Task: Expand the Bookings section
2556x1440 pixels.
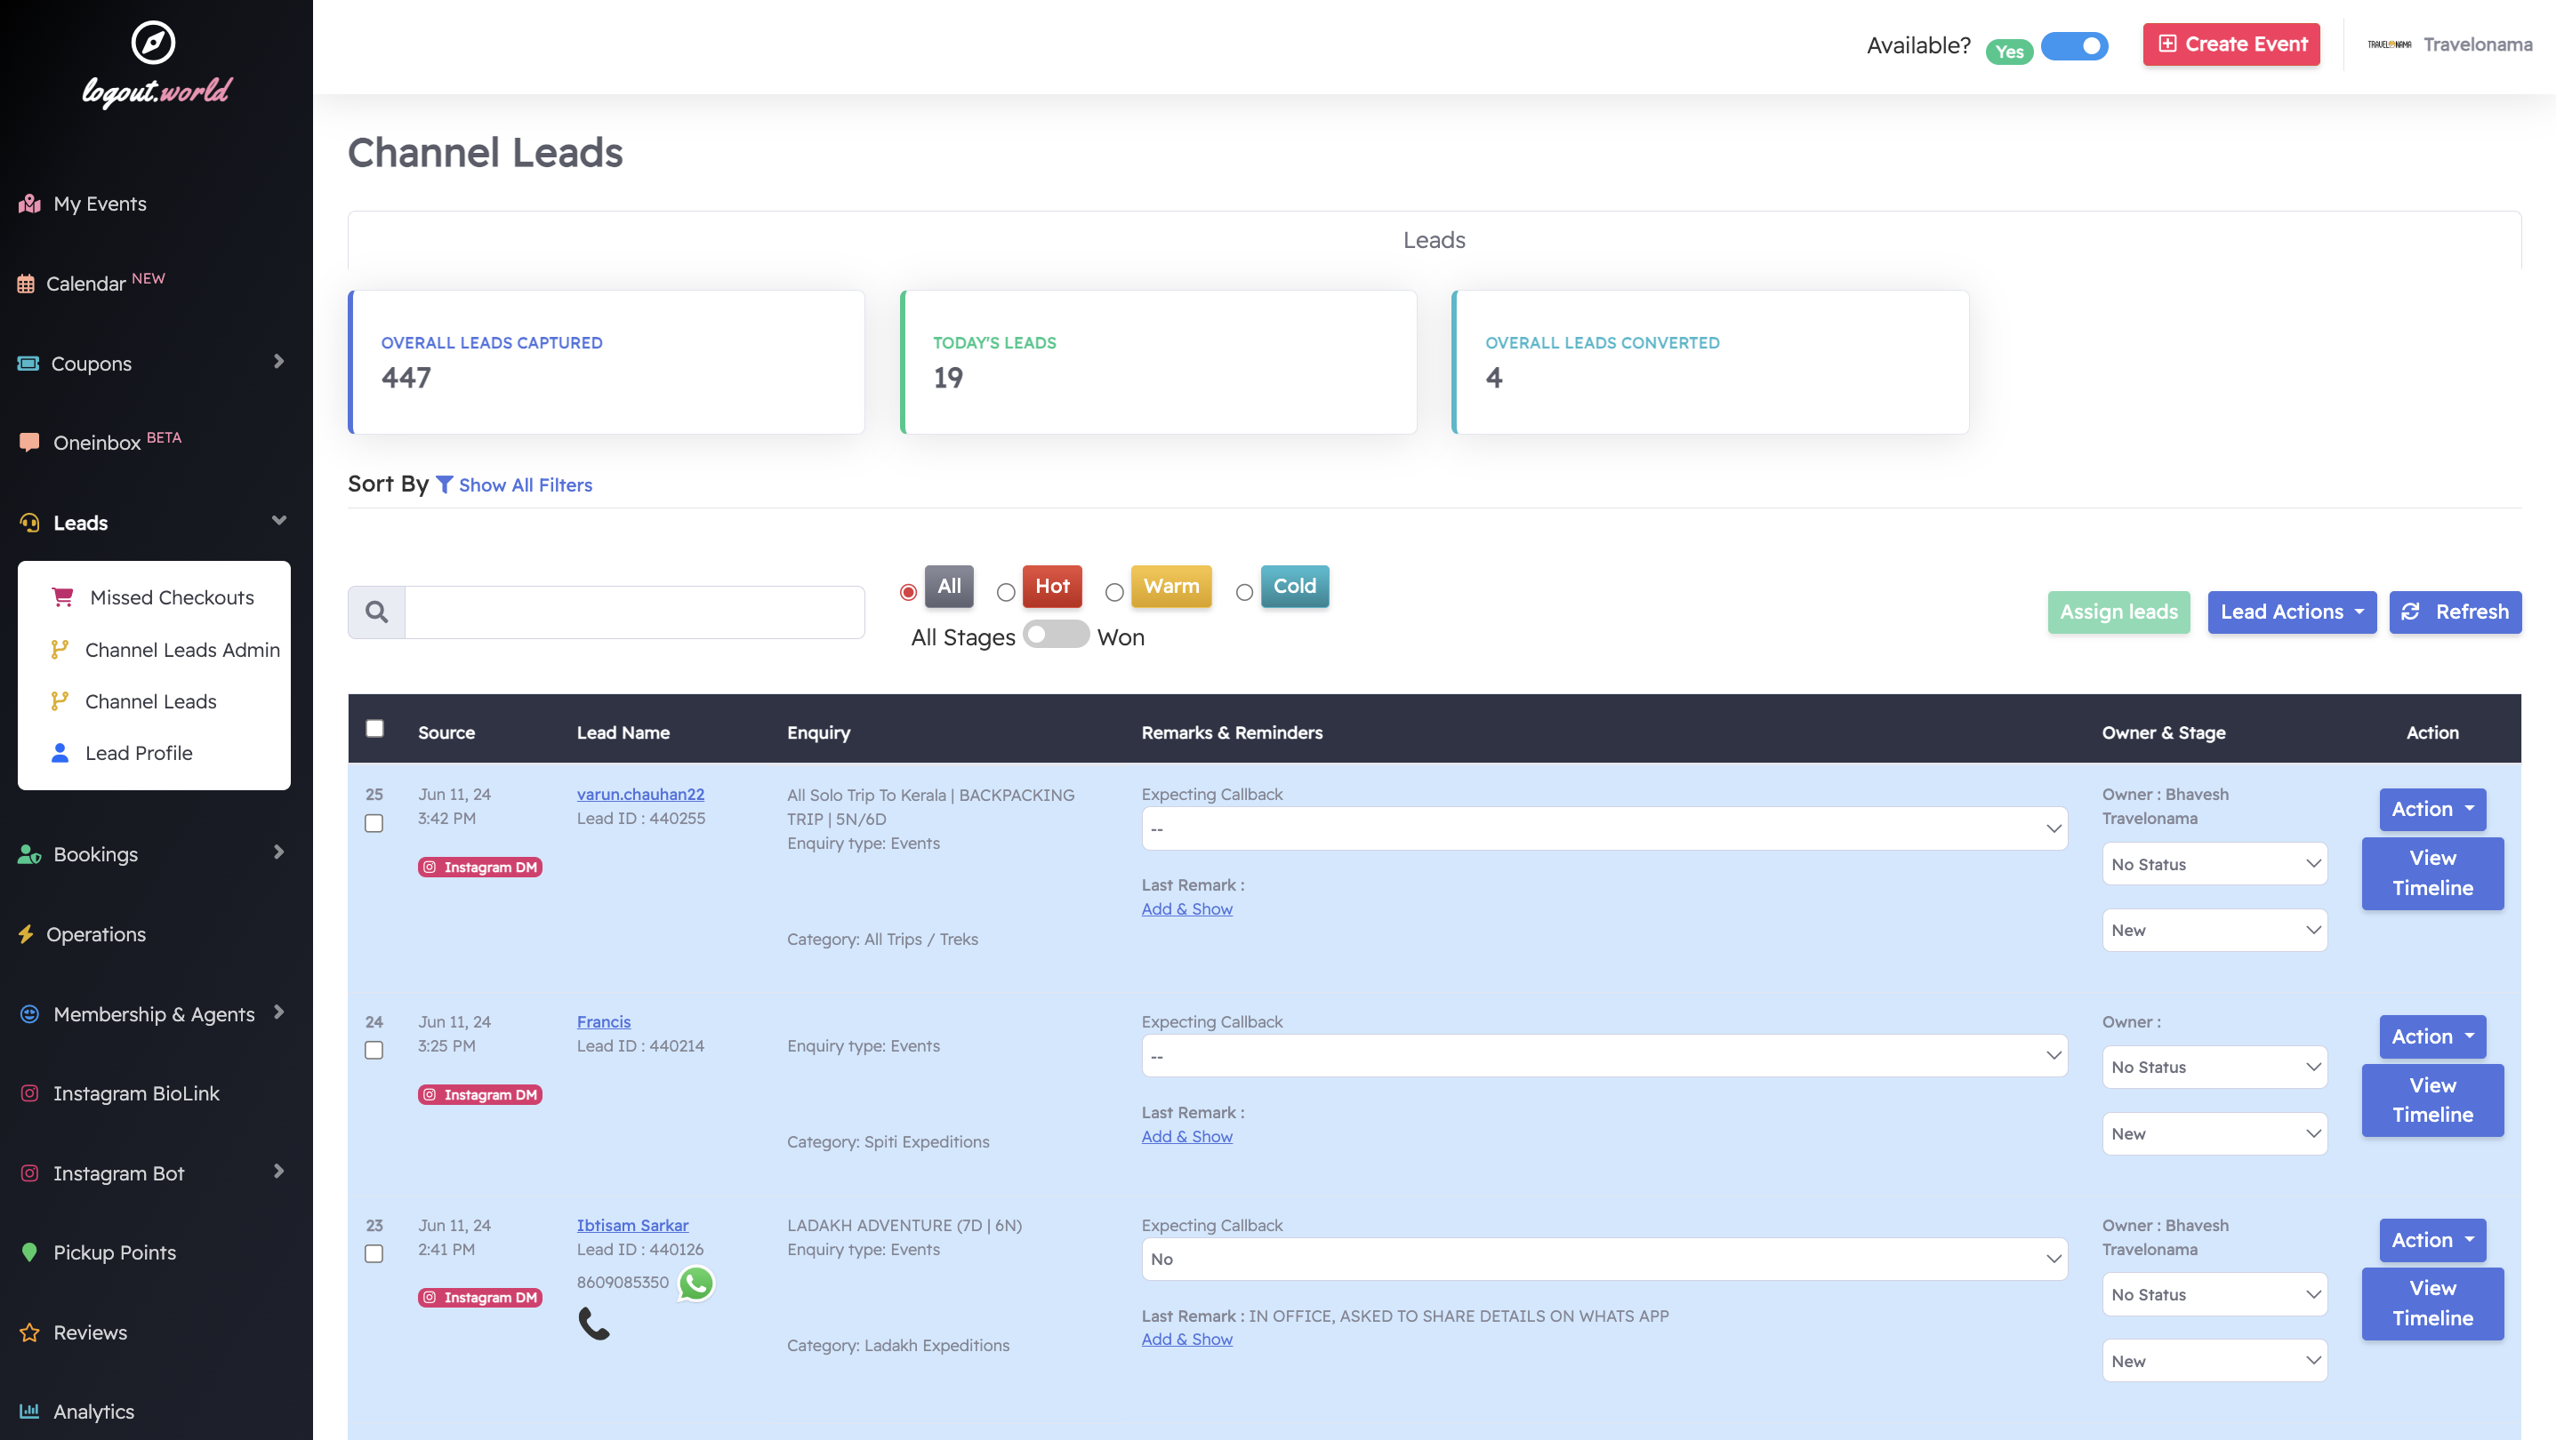Action: click(96, 854)
